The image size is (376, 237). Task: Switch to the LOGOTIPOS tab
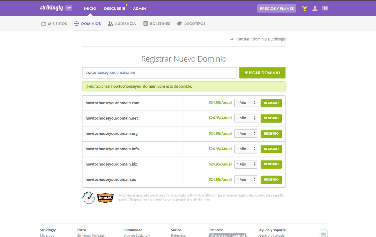tap(191, 23)
